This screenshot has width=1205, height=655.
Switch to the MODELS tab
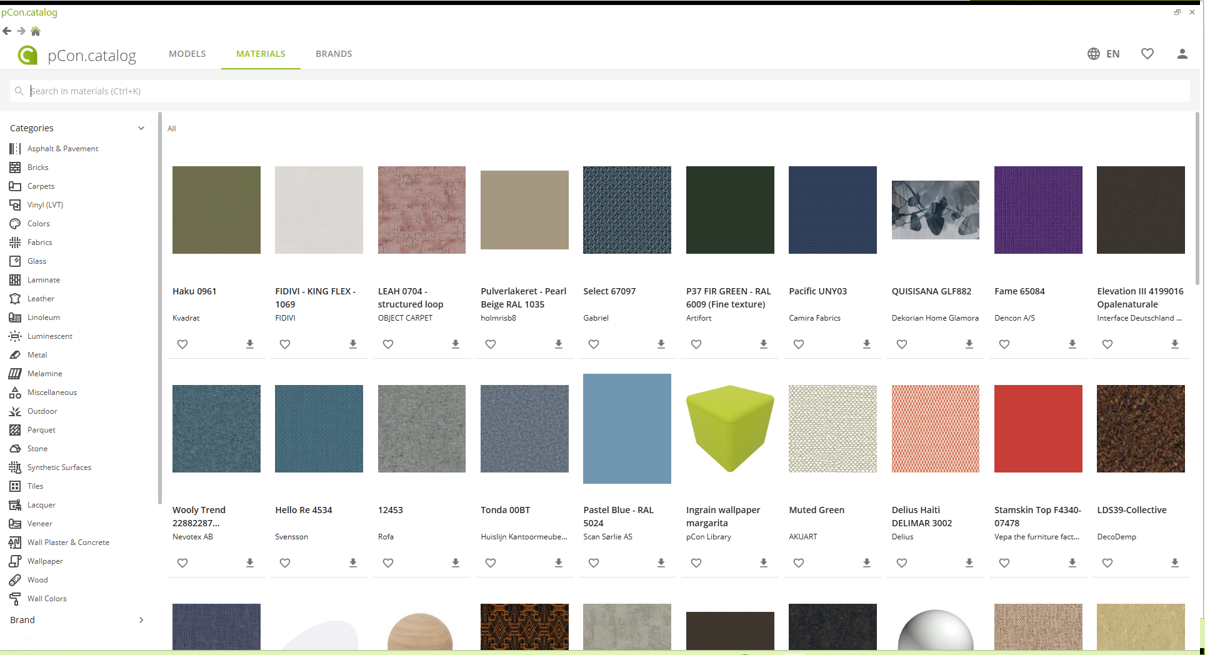click(187, 54)
